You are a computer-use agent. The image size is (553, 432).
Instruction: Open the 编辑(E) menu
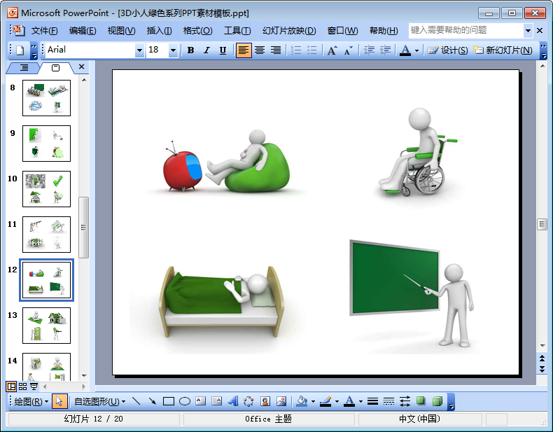(x=83, y=31)
